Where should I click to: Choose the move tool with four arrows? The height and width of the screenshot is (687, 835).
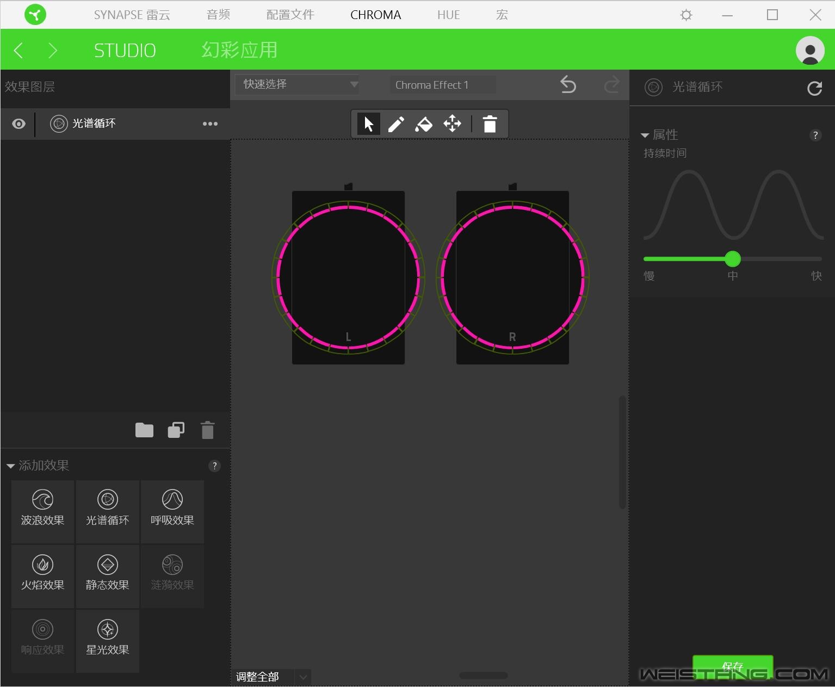[x=452, y=124]
